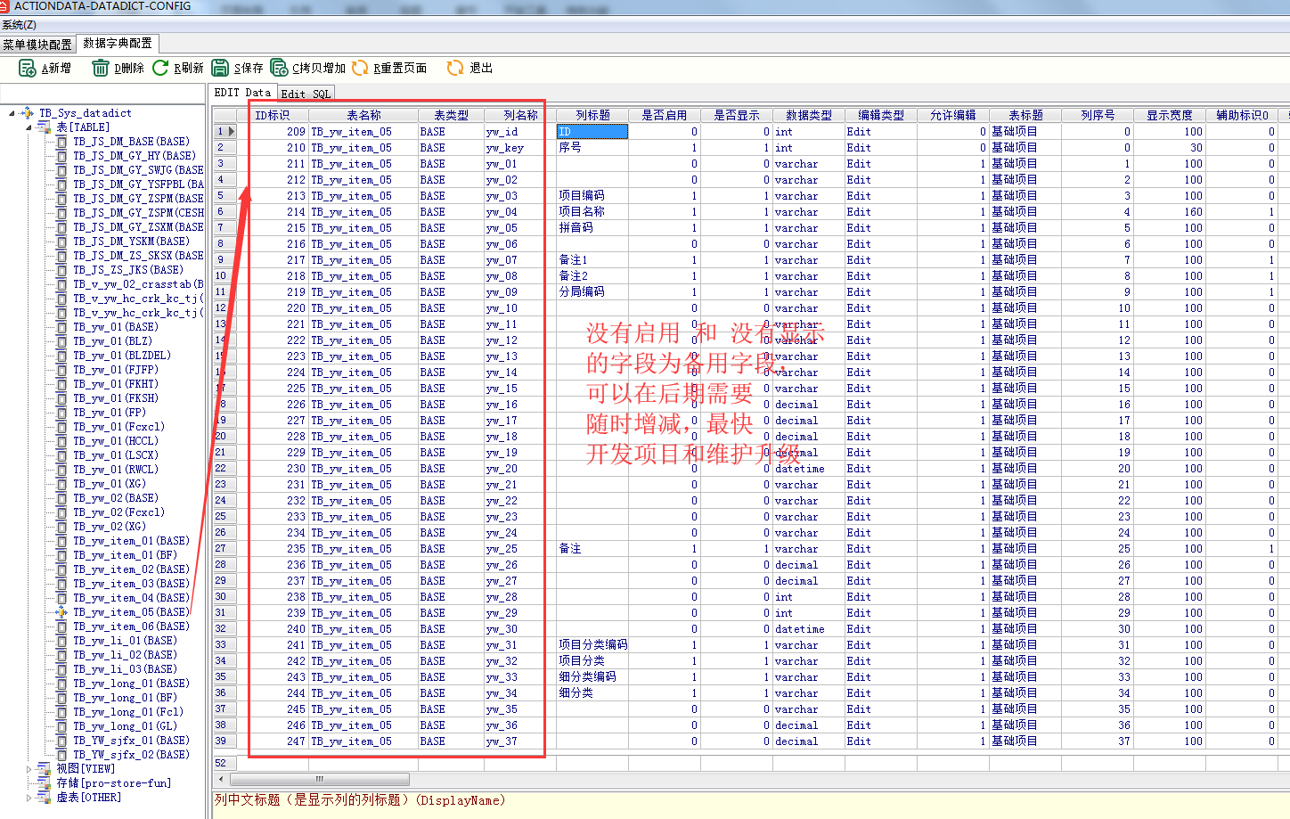Click the icon beside the selected TB_yw_item_05(BASE)
The width and height of the screenshot is (1290, 819).
[61, 612]
